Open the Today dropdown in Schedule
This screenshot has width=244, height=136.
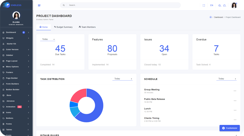[226, 79]
